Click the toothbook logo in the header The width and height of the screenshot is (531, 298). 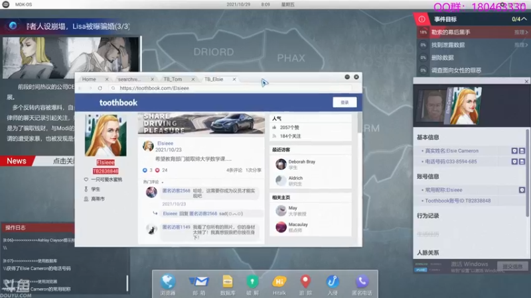click(x=118, y=103)
